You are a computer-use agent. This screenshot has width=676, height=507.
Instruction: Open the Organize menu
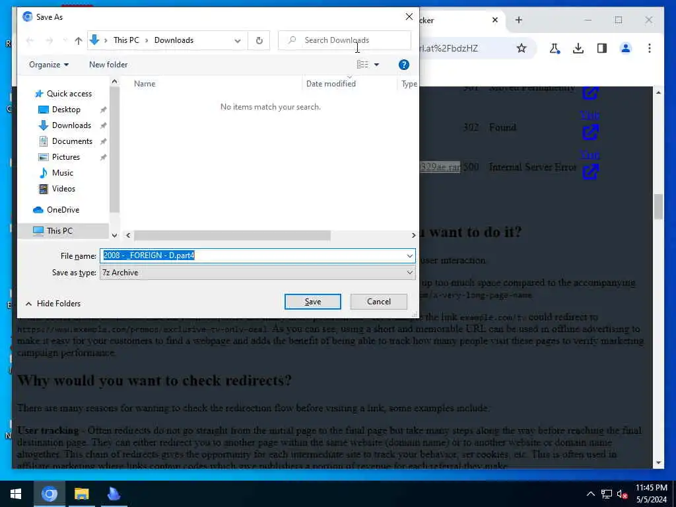pyautogui.click(x=49, y=65)
